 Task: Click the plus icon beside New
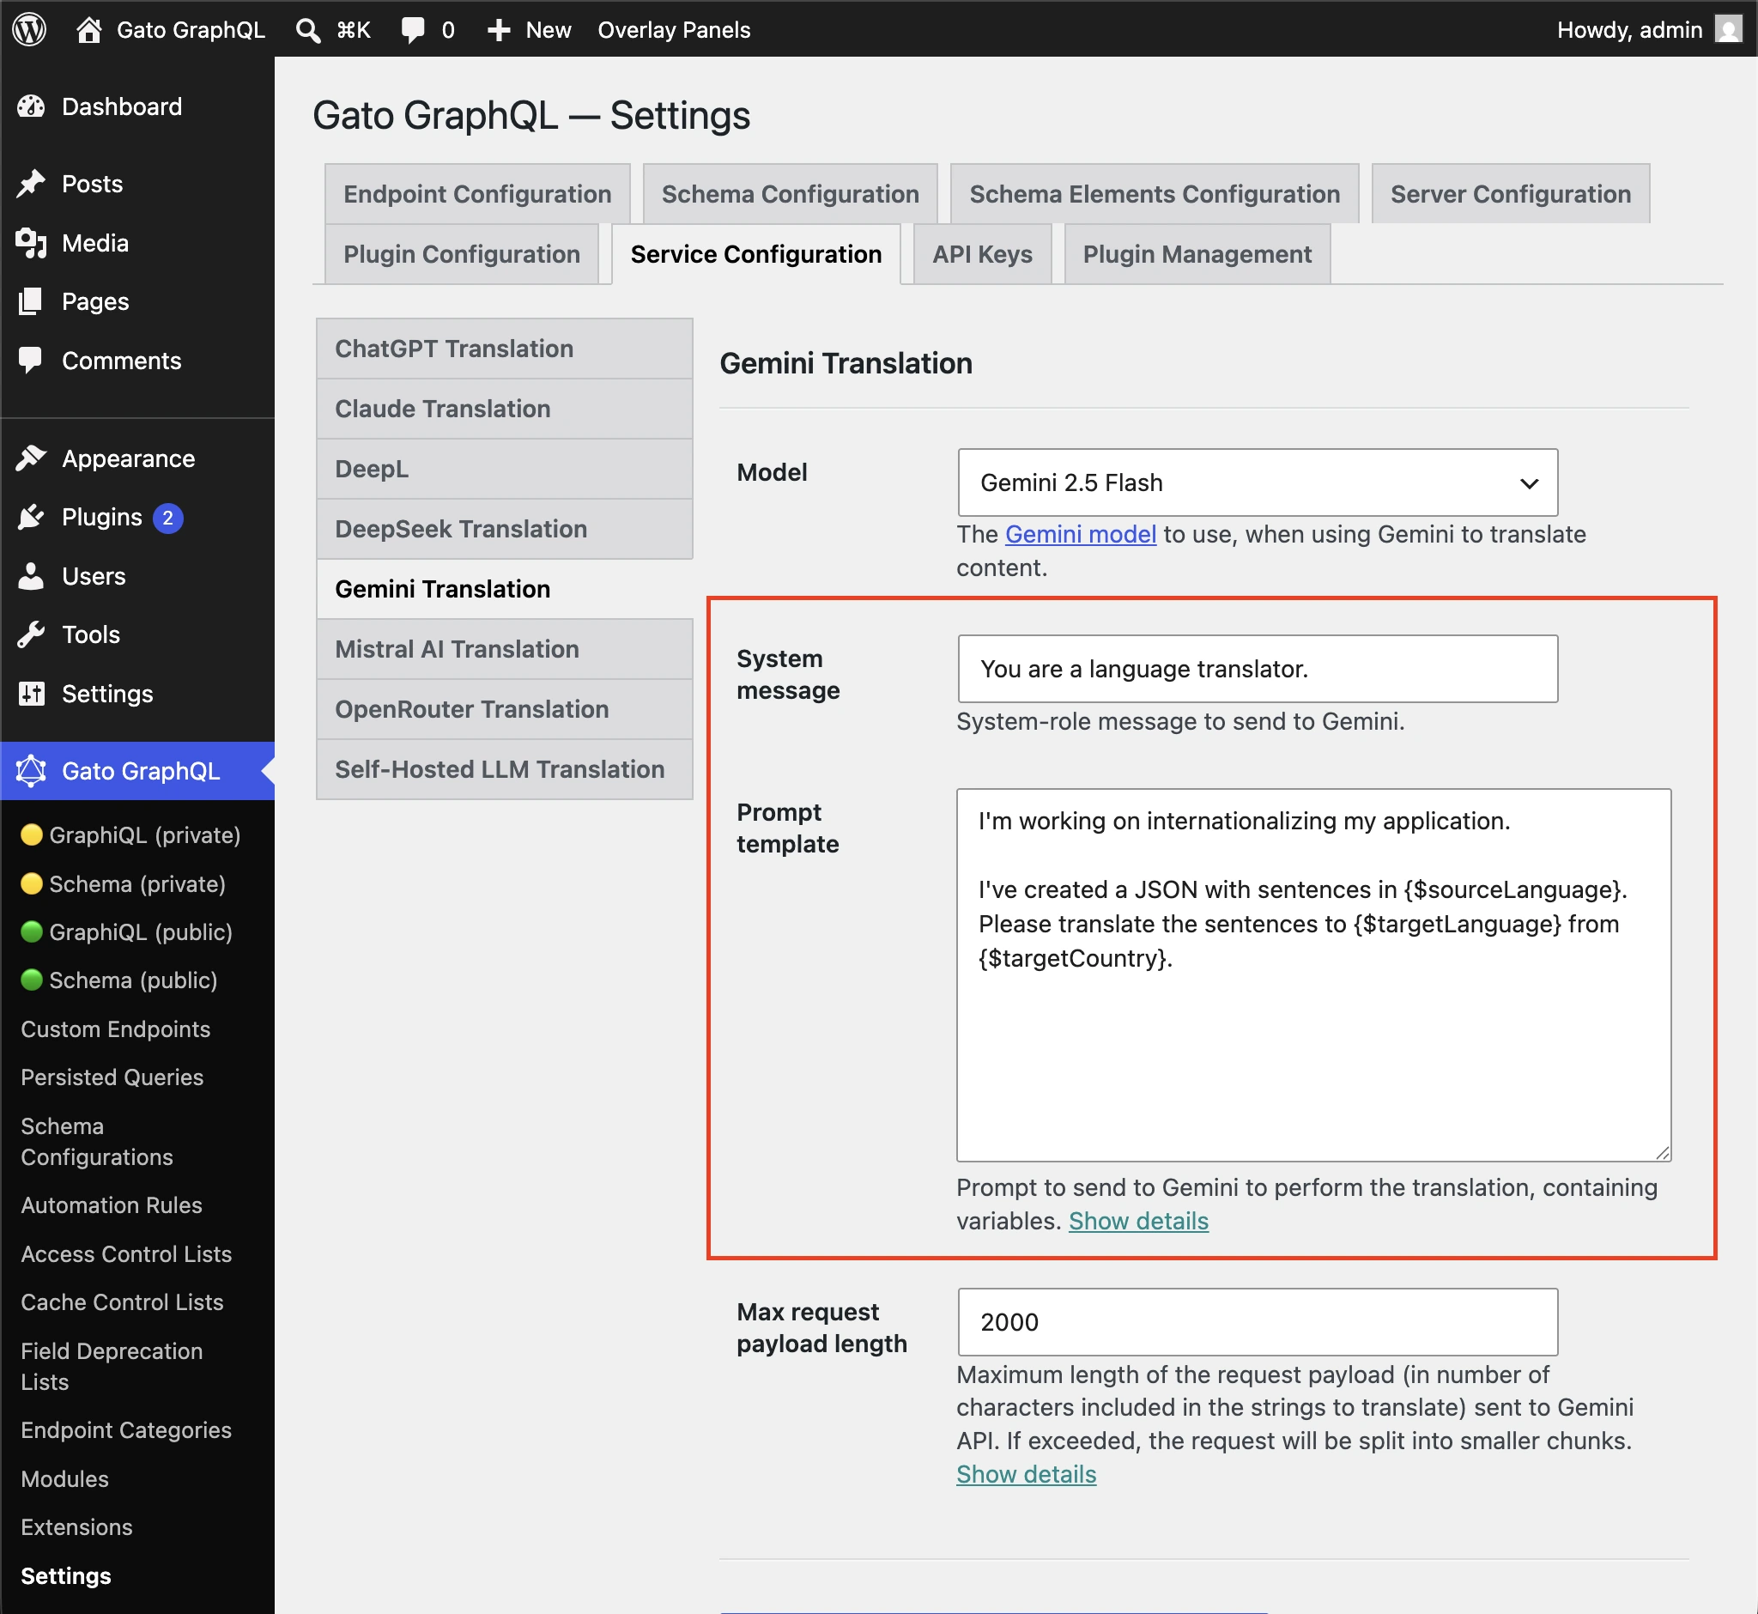tap(499, 31)
